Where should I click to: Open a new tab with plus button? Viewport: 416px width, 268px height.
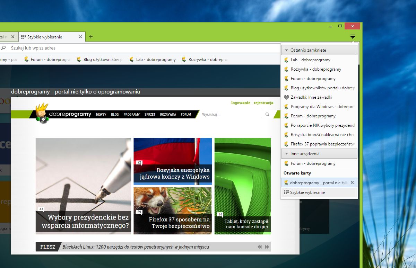91,37
